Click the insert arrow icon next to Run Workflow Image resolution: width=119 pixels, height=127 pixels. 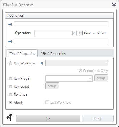tap(41, 63)
